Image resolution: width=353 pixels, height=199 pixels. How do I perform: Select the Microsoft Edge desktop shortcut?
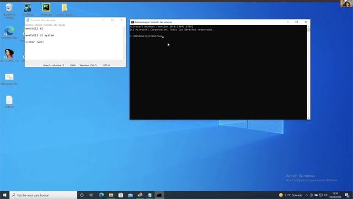point(9,31)
